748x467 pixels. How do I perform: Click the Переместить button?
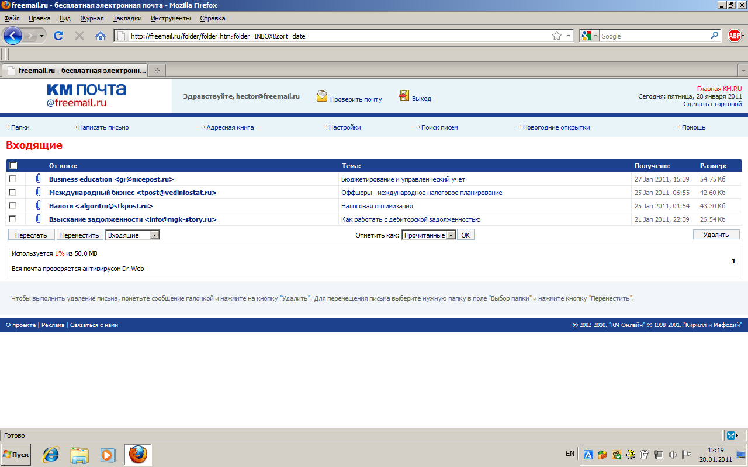[x=80, y=235]
